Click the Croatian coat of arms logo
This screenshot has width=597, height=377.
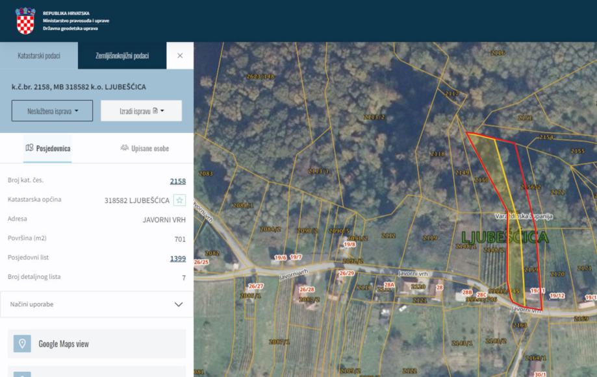pos(25,21)
